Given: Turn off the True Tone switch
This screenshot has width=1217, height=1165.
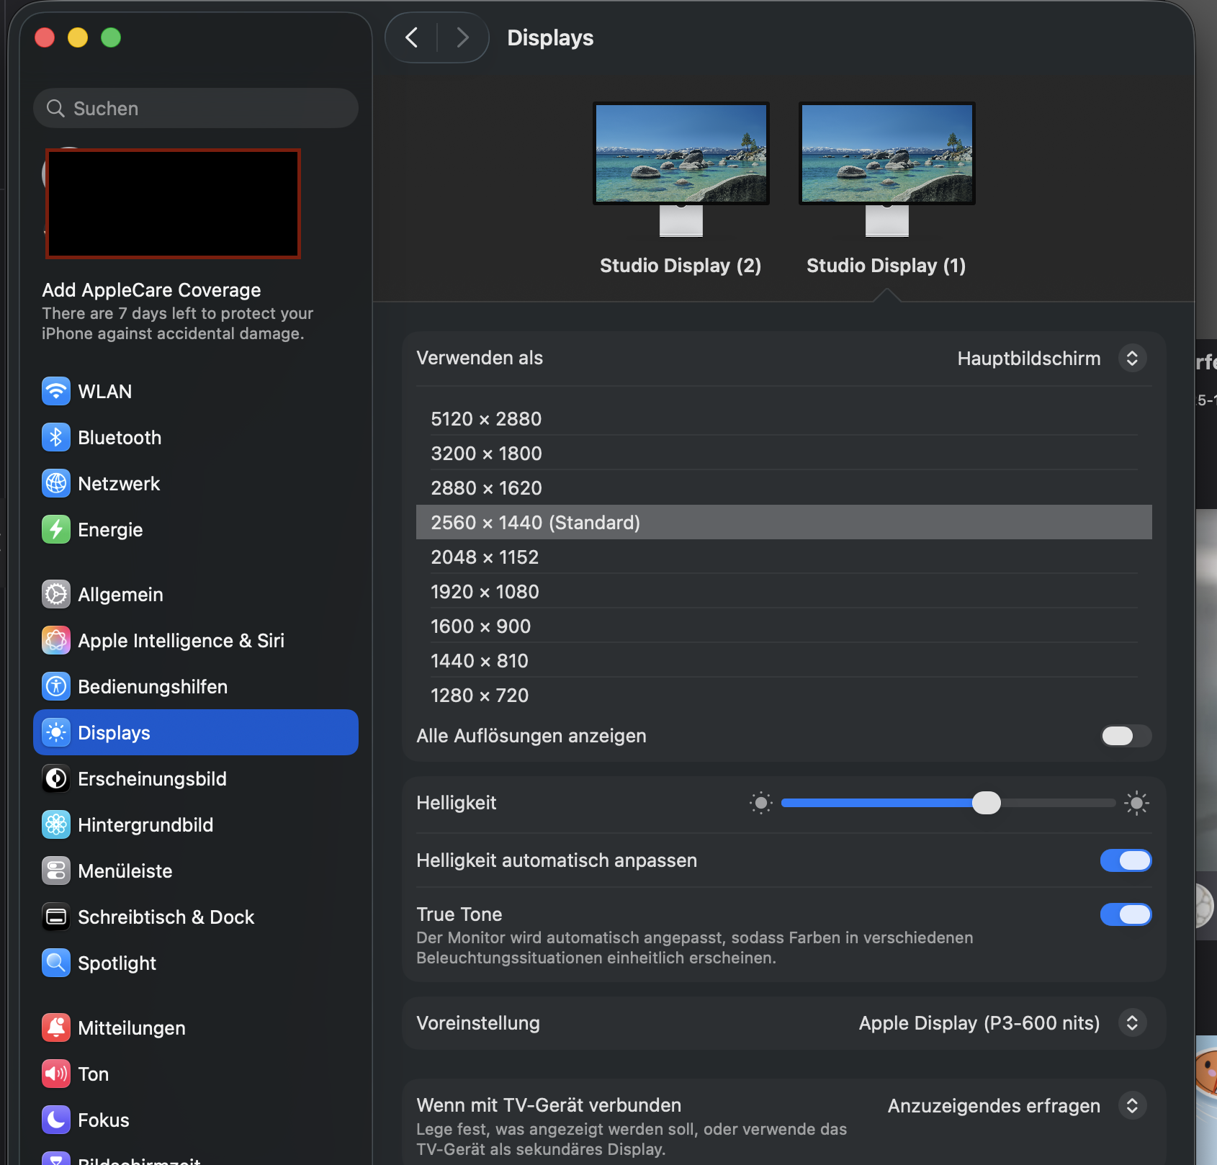Looking at the screenshot, I should 1126,914.
